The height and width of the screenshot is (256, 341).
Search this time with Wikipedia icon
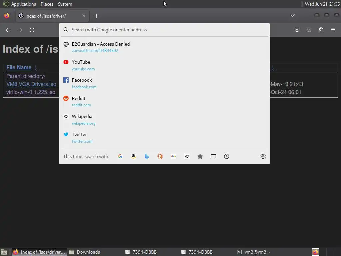187,156
